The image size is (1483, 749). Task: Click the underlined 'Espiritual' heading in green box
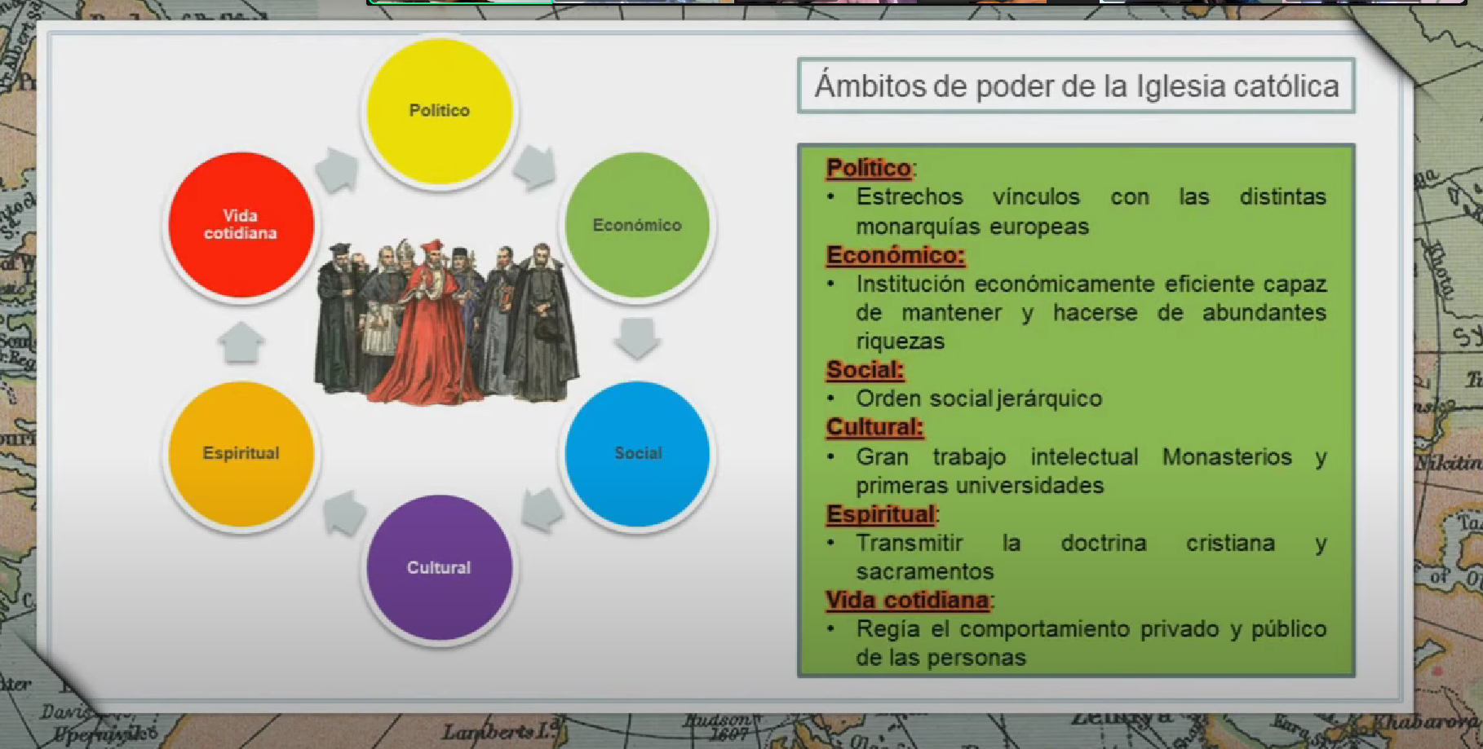pyautogui.click(x=880, y=514)
